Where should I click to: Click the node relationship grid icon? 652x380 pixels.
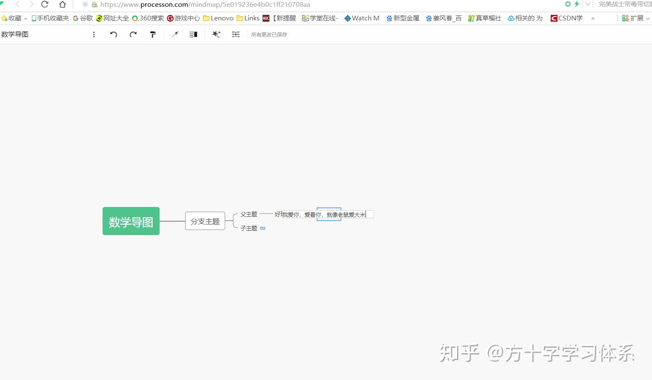[x=236, y=34]
